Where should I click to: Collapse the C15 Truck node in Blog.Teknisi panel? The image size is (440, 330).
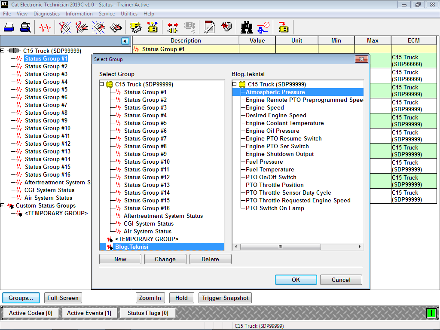(x=235, y=84)
